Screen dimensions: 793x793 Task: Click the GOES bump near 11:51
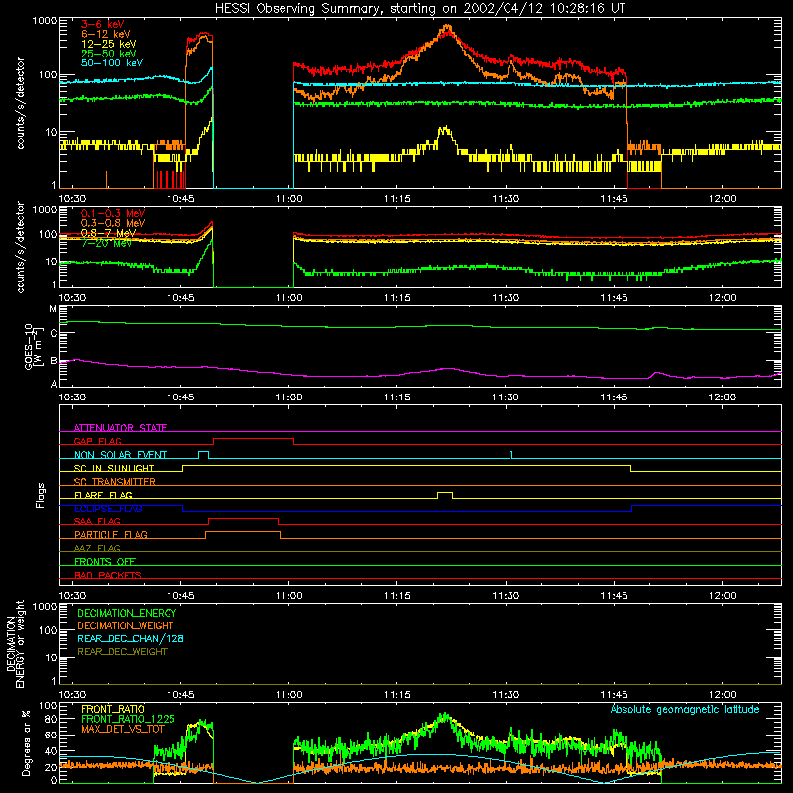[657, 375]
